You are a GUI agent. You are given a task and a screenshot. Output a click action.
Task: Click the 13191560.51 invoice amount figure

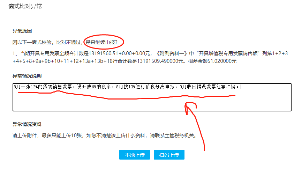[x=103, y=53]
